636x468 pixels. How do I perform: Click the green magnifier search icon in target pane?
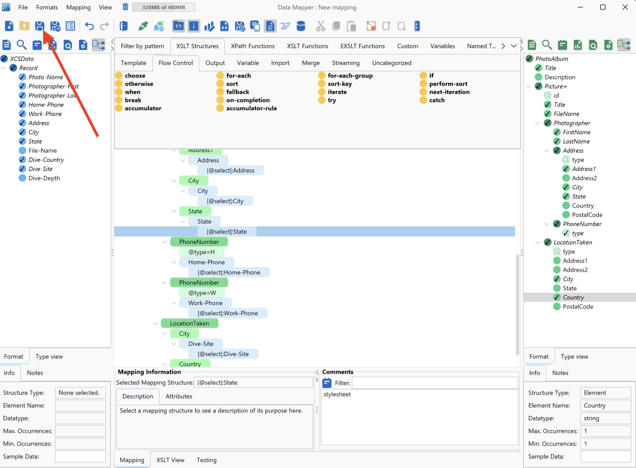click(547, 45)
